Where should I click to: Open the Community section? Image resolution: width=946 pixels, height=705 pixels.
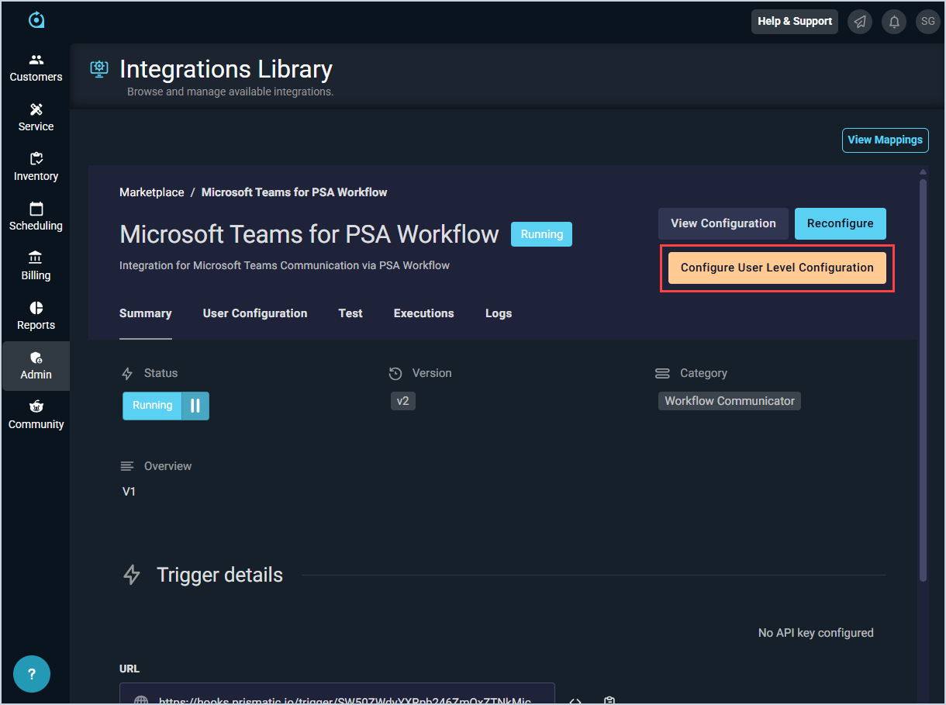click(36, 415)
